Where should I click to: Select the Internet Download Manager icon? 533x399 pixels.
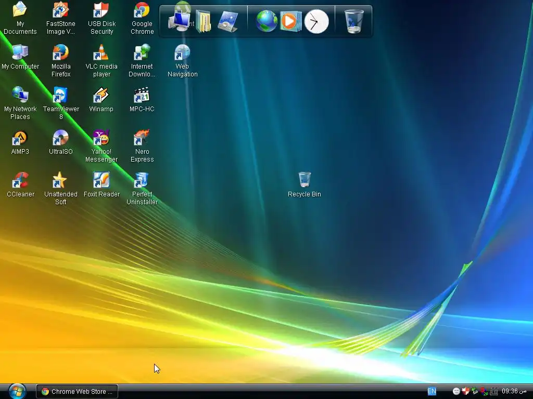point(142,60)
